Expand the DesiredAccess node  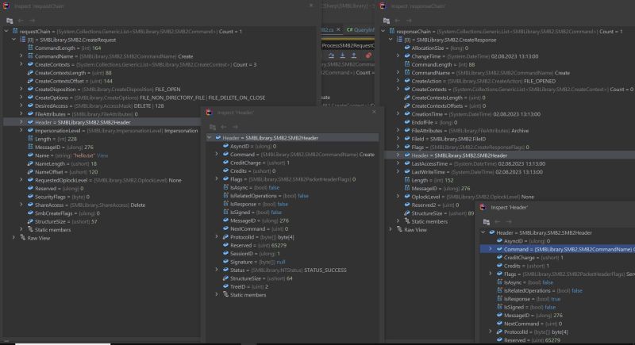tap(21, 105)
